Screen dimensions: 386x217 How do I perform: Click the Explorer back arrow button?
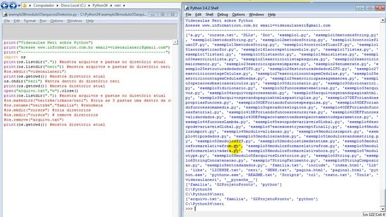pos(5,5)
